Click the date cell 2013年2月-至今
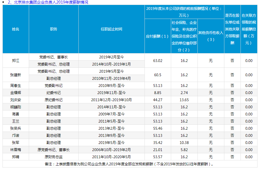 click(x=111, y=129)
